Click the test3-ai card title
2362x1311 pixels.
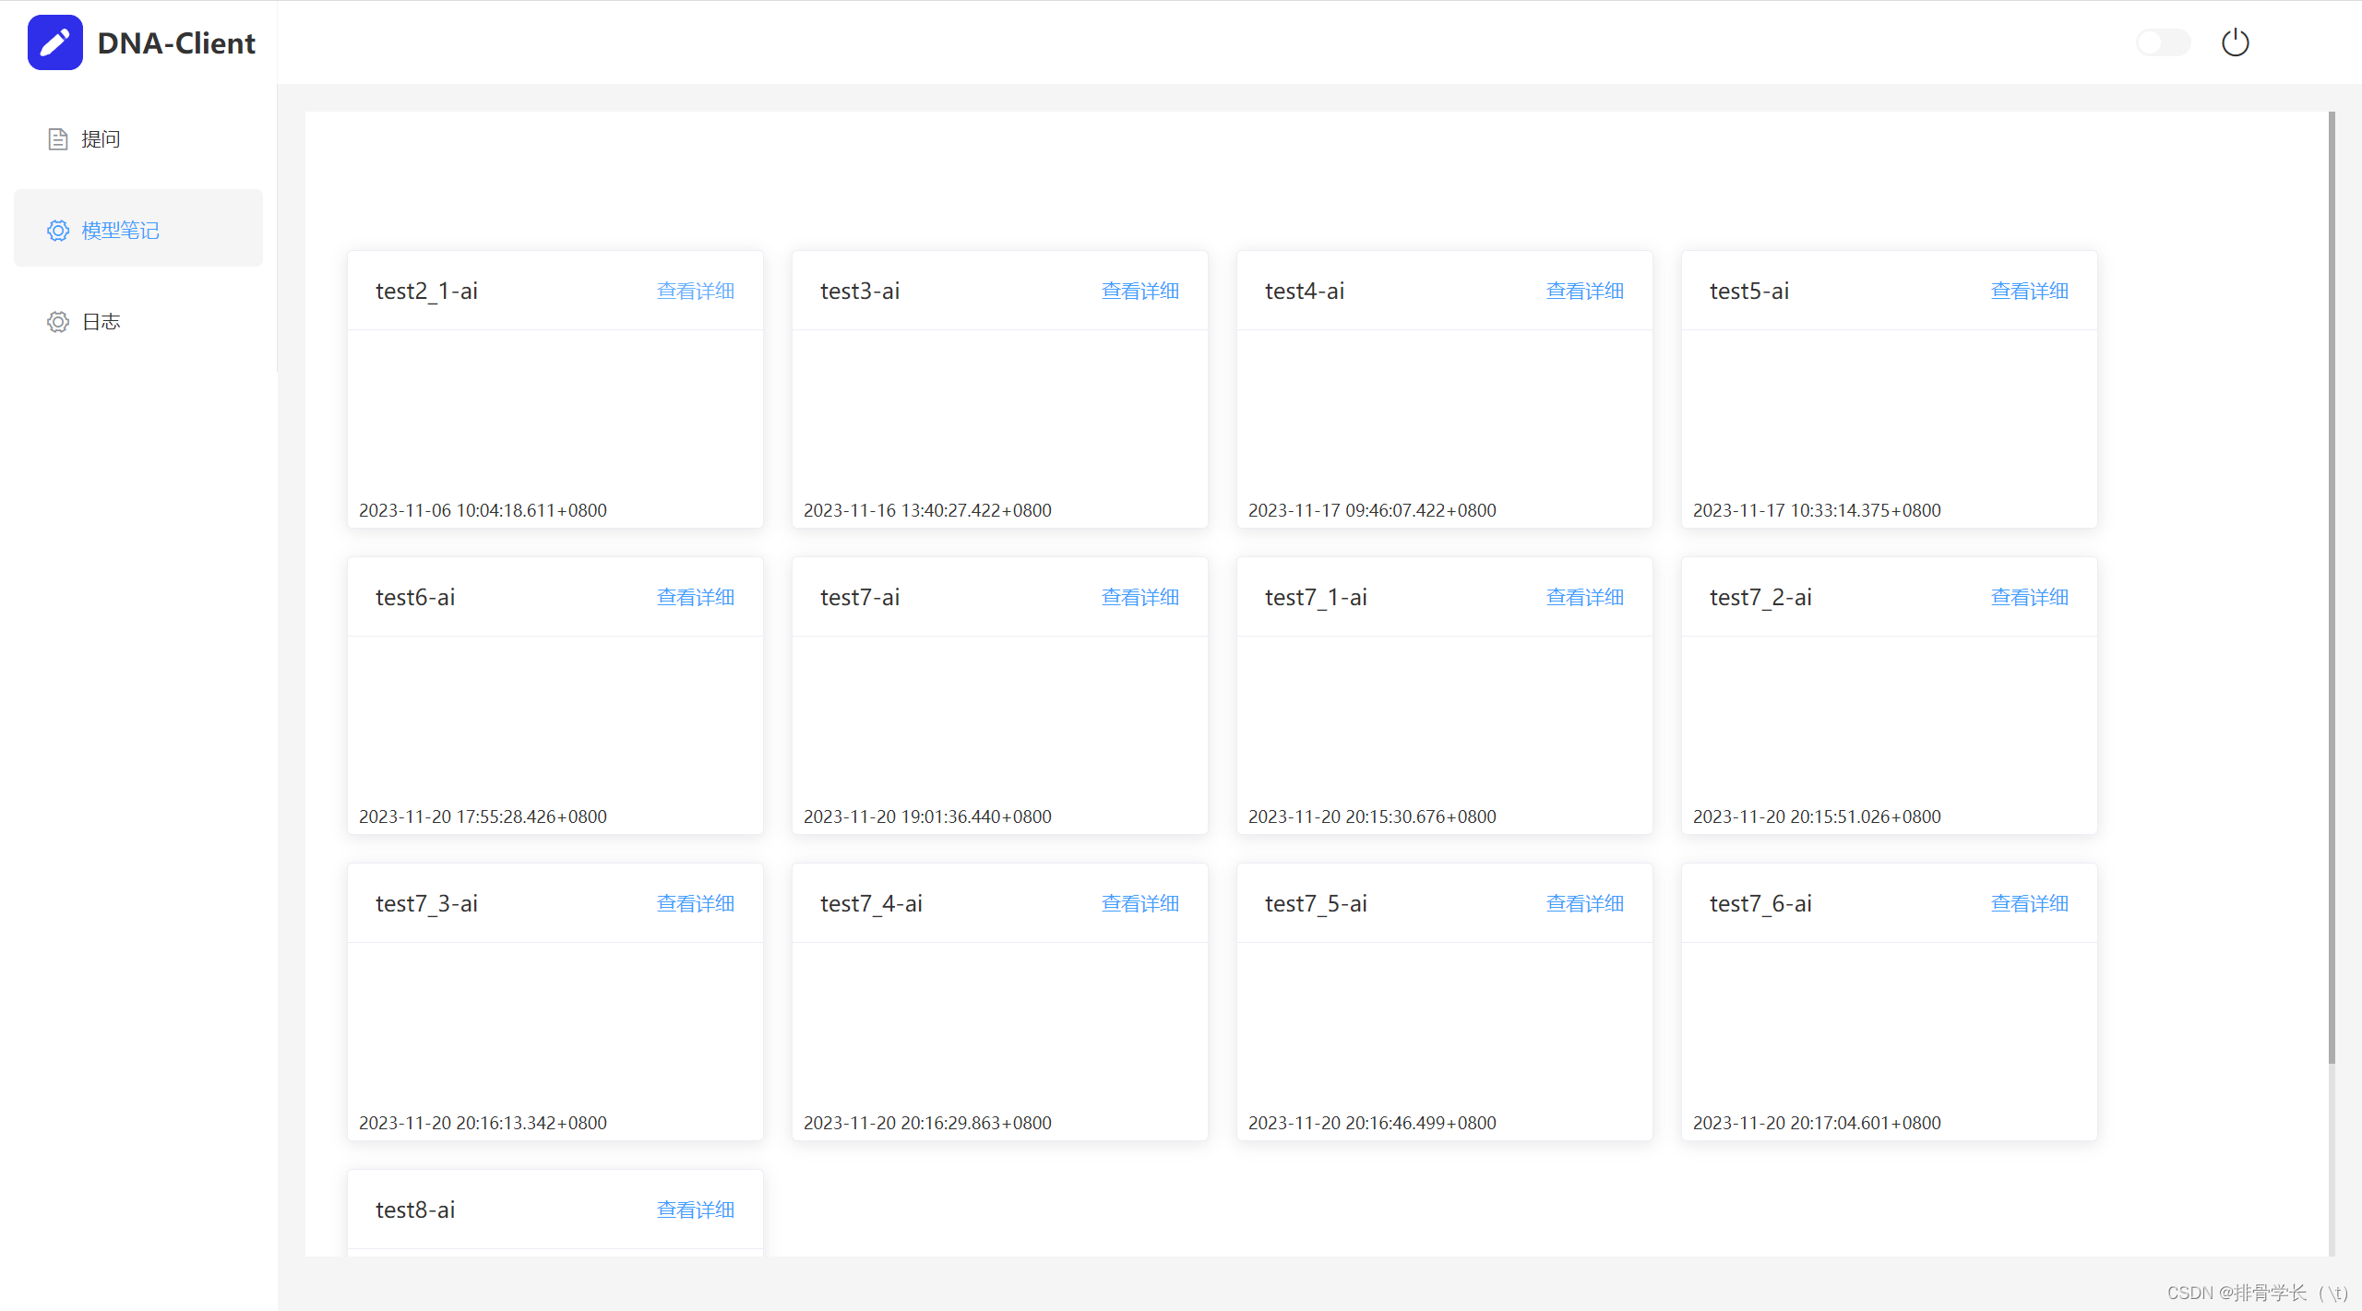point(860,292)
